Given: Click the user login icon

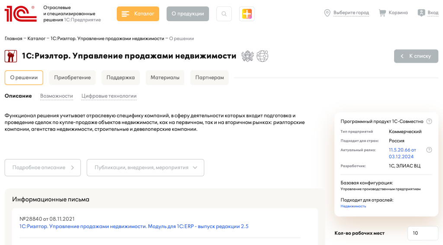Looking at the screenshot, I should point(421,13).
